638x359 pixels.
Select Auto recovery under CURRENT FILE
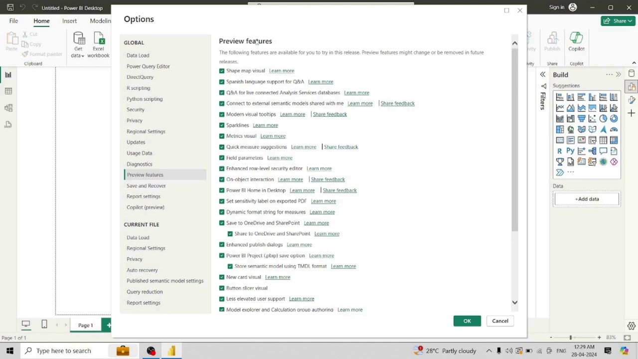tap(142, 270)
